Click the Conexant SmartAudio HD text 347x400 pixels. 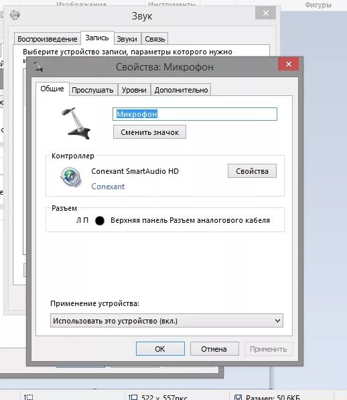pos(135,171)
